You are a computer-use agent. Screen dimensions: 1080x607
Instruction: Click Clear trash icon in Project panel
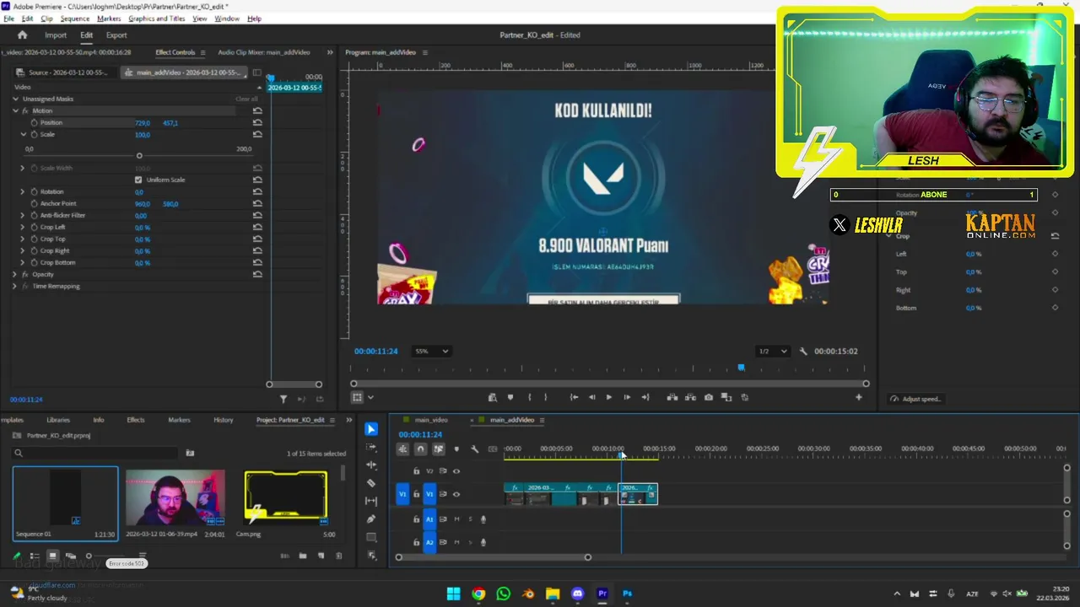339,556
